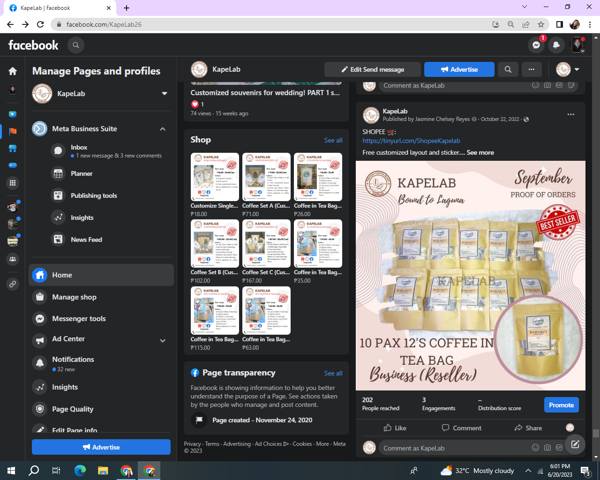Viewport: 600px width, 480px height.
Task: Expand the Ad Center submenu
Action: (x=163, y=341)
